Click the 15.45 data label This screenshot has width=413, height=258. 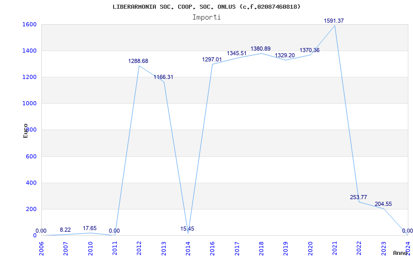(x=187, y=229)
